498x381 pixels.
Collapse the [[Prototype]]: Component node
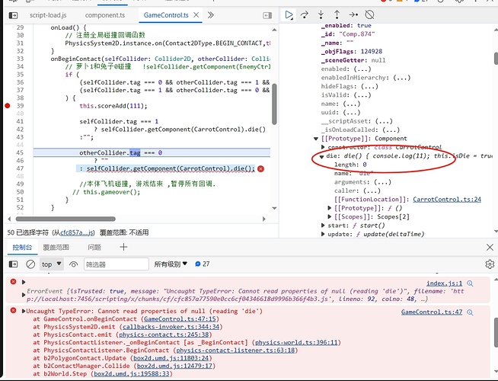[316, 139]
